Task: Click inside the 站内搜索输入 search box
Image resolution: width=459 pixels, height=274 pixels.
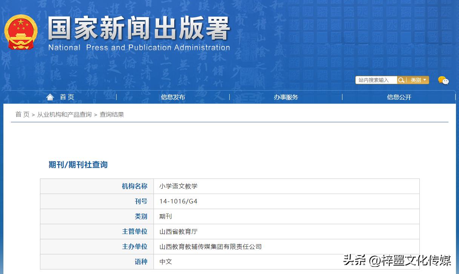Action: pos(375,80)
